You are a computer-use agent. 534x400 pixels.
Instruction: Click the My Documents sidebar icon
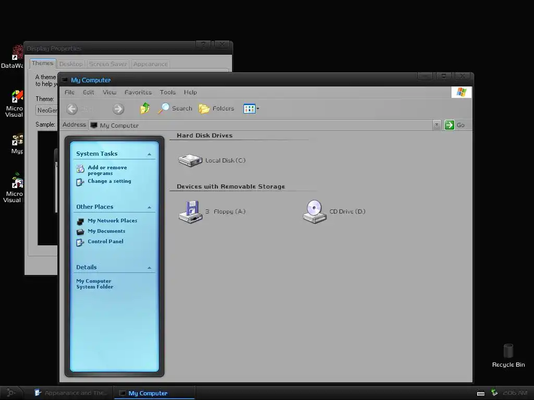click(x=80, y=232)
